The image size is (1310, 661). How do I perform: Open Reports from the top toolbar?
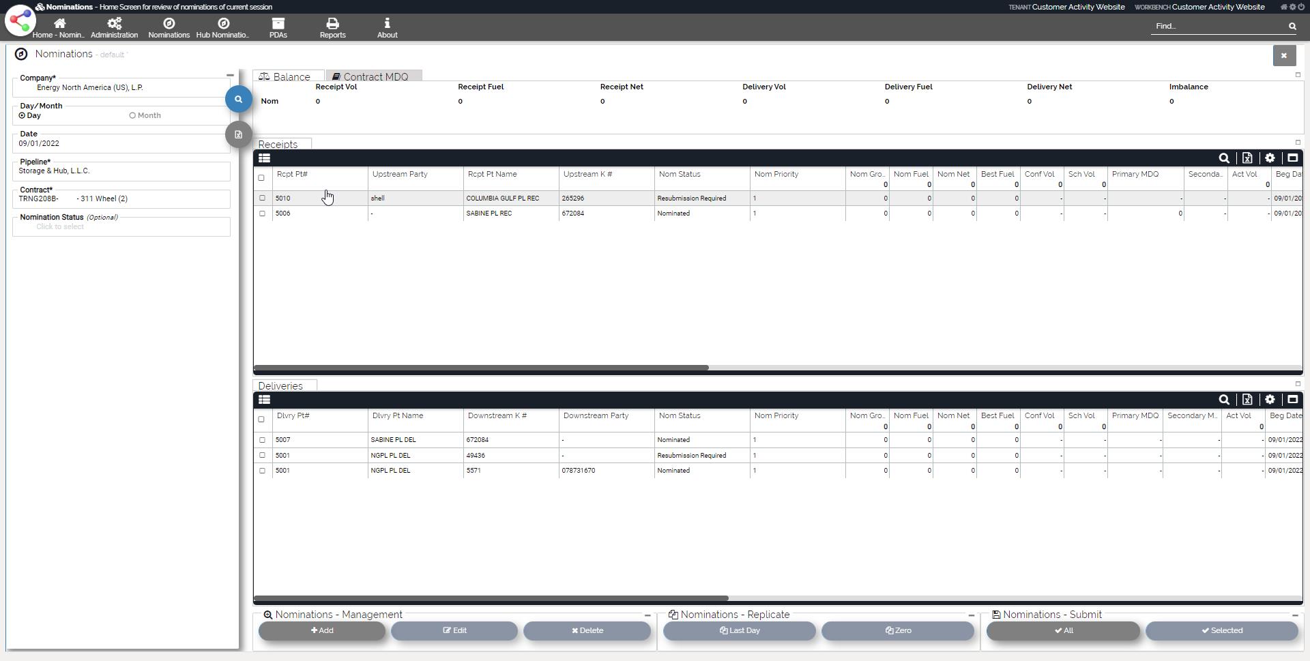pyautogui.click(x=332, y=28)
